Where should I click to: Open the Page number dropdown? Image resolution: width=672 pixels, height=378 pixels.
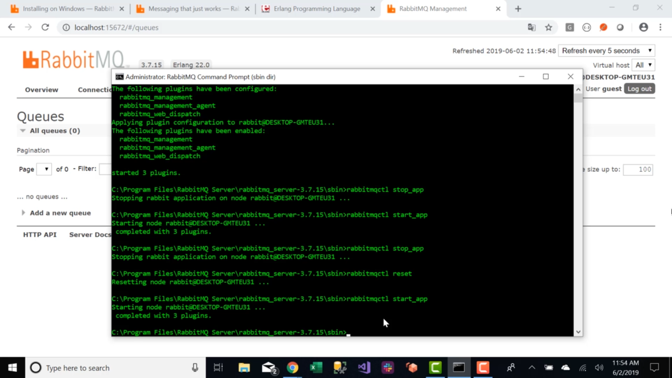pos(44,169)
